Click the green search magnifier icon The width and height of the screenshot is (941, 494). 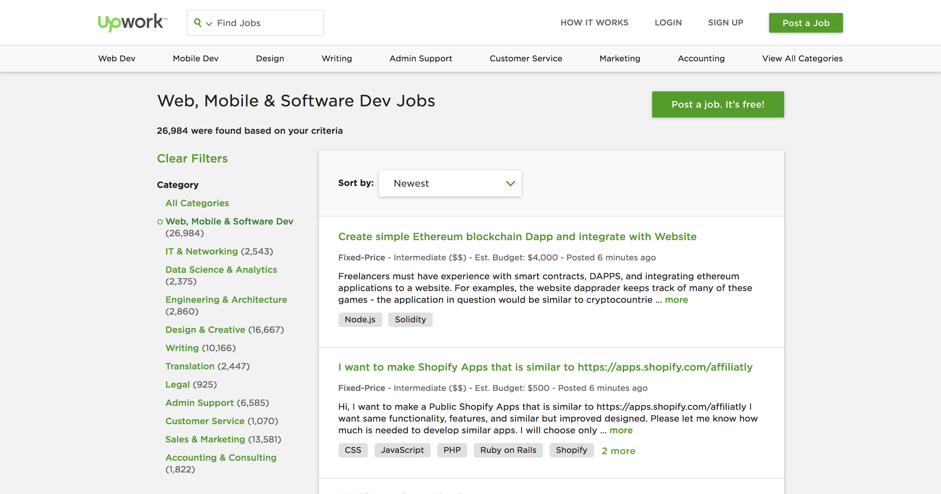[x=198, y=23]
